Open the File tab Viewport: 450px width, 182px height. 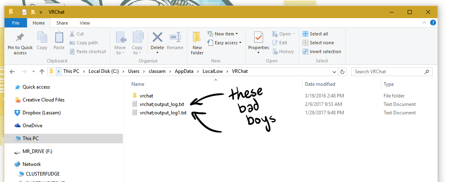[x=16, y=23]
